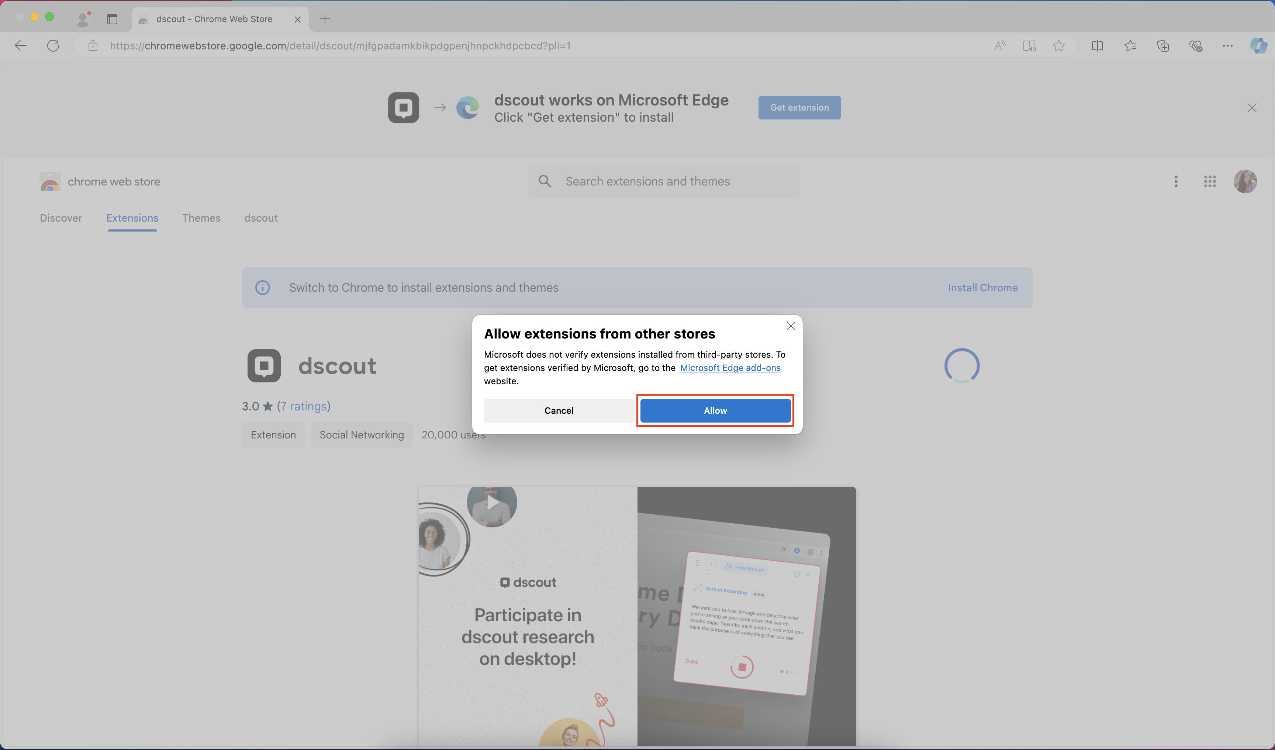Dismiss the dscout works on Edge banner
The width and height of the screenshot is (1275, 750).
click(1252, 108)
